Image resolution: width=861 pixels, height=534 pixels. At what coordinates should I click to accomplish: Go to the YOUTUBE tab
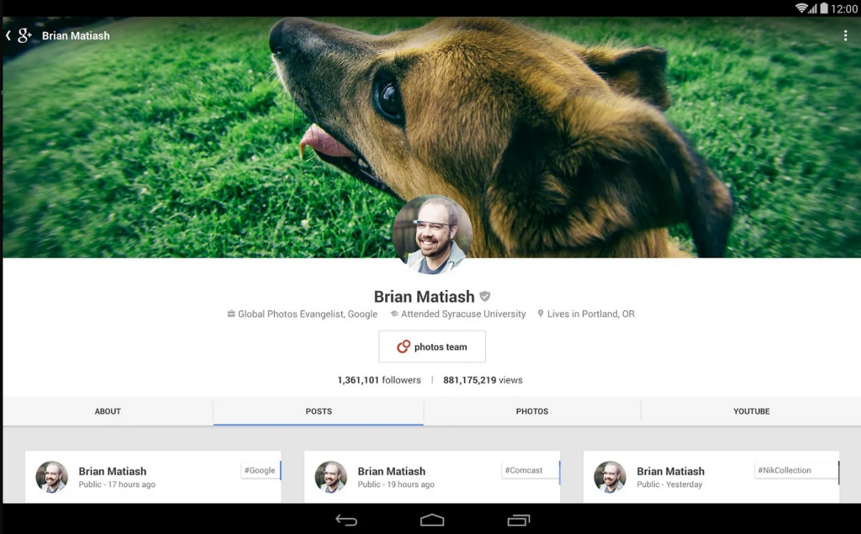751,411
